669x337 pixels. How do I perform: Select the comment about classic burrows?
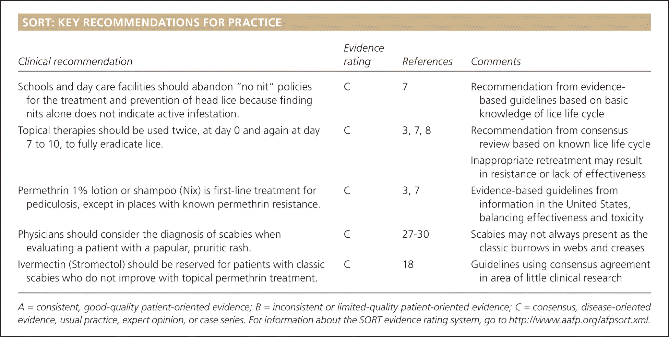pos(559,241)
